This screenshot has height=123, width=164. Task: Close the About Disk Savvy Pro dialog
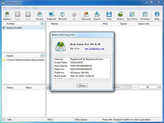[x=82, y=85]
